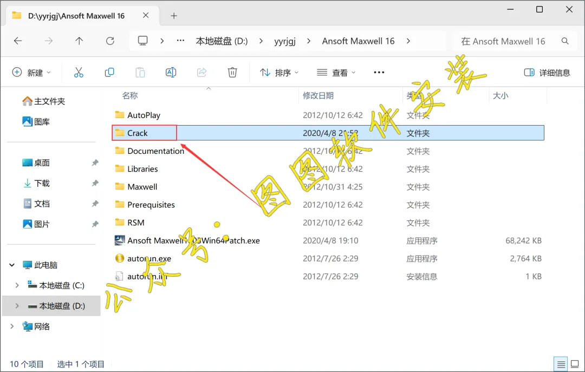Add a new Explorer tab
This screenshot has height=372, width=585.
click(x=174, y=16)
